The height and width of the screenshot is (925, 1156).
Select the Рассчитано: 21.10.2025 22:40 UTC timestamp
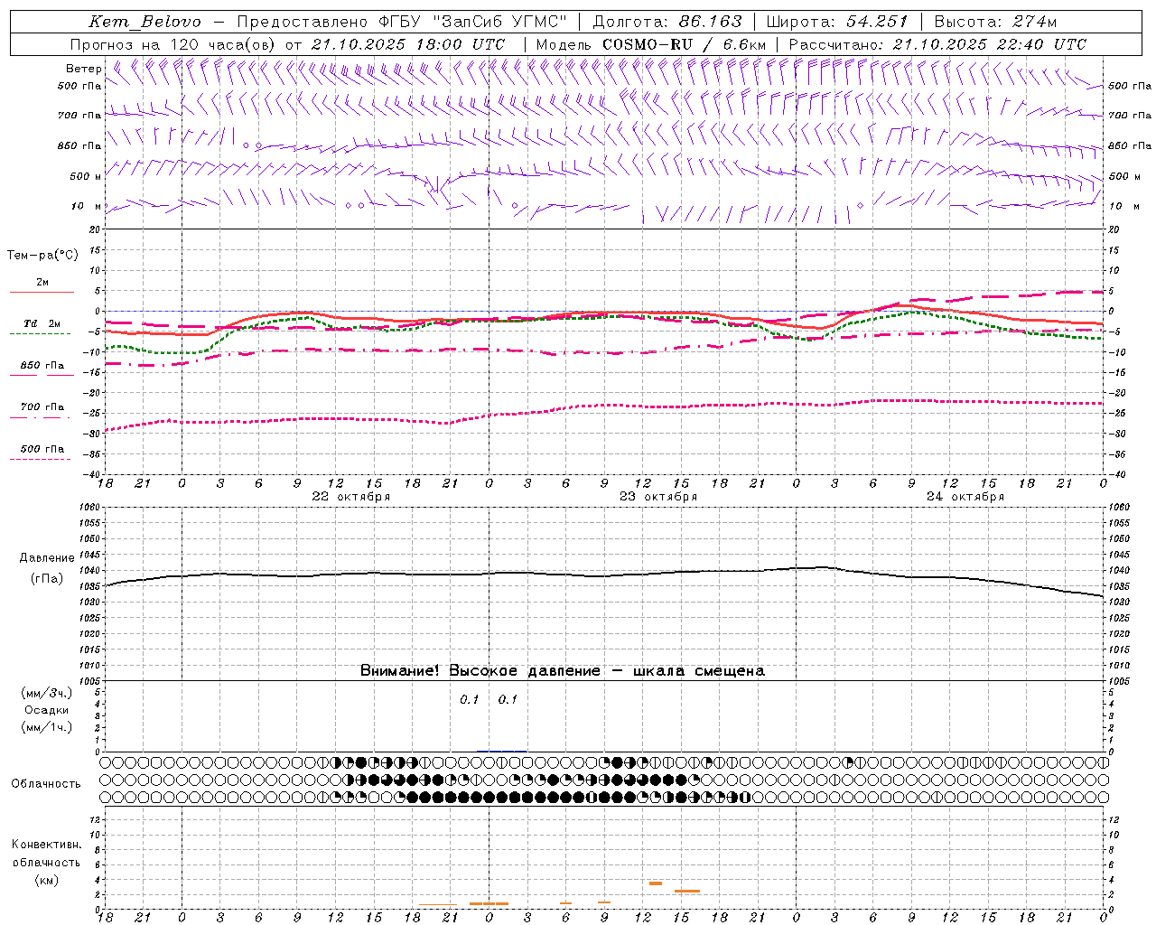coord(937,44)
